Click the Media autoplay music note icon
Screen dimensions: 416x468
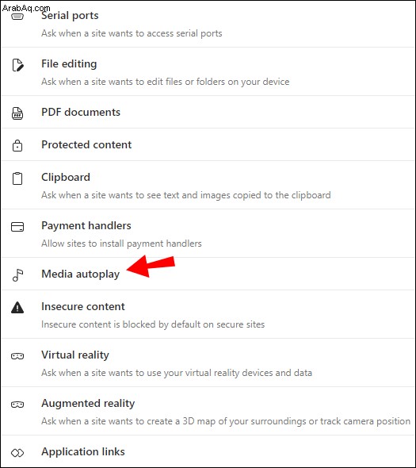pos(17,275)
